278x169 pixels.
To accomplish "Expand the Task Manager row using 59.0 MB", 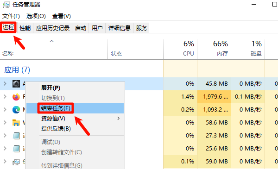I will coord(5,162).
